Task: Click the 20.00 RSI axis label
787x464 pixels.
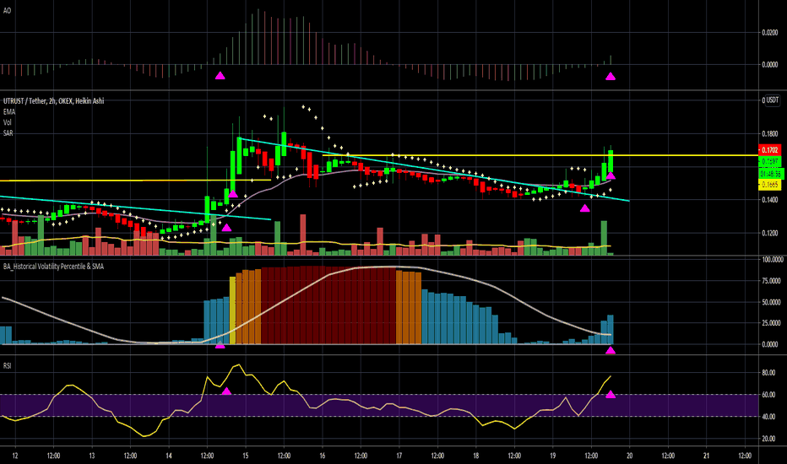Action: pyautogui.click(x=768, y=439)
